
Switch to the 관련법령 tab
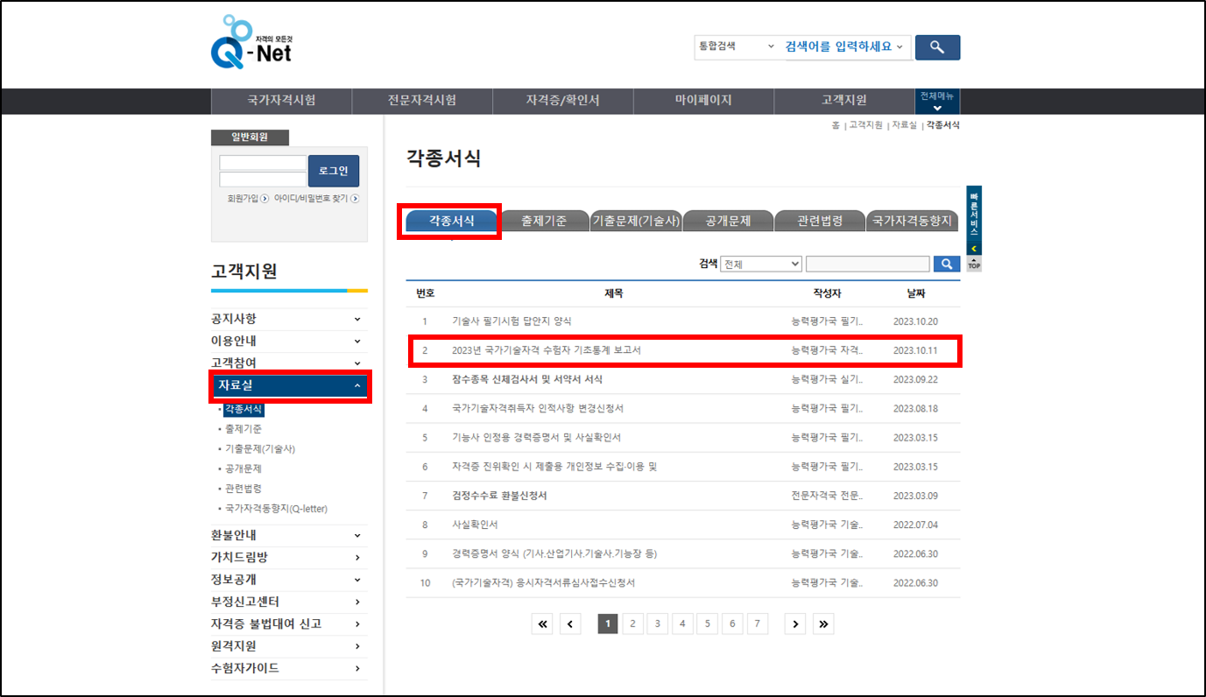click(x=820, y=220)
